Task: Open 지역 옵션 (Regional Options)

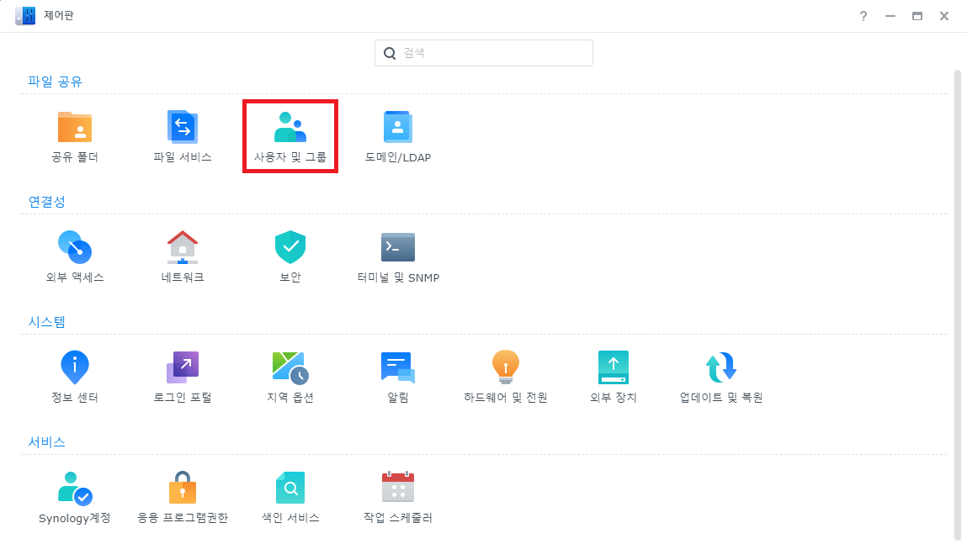Action: click(290, 368)
